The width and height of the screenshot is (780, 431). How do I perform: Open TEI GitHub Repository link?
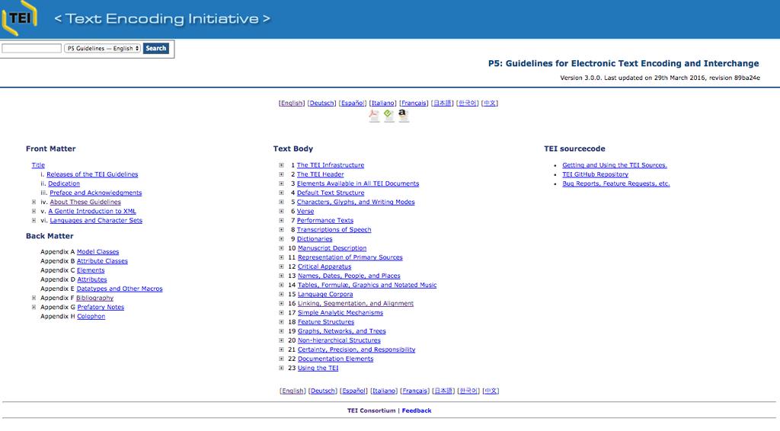coord(595,174)
